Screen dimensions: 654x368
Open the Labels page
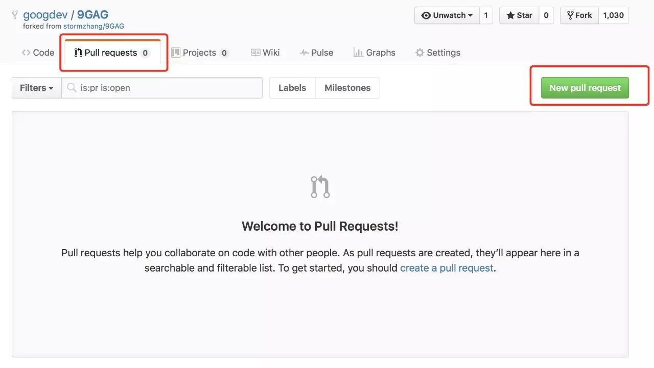coord(292,88)
